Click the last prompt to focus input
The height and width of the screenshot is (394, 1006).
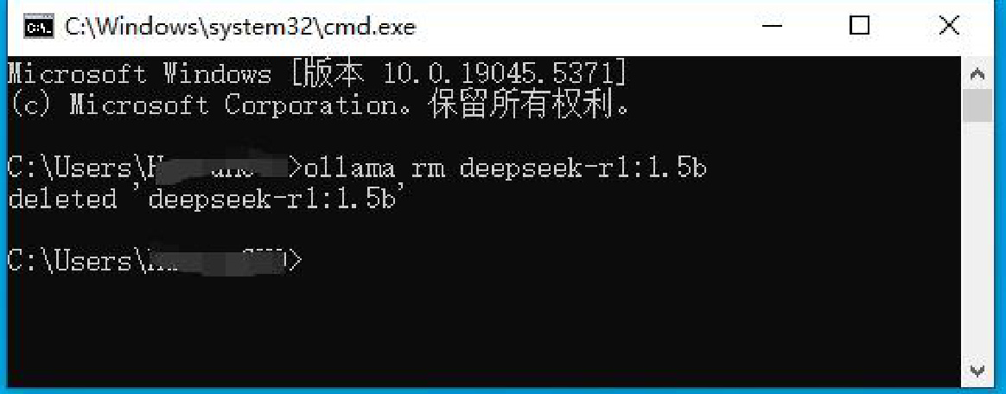[x=155, y=261]
